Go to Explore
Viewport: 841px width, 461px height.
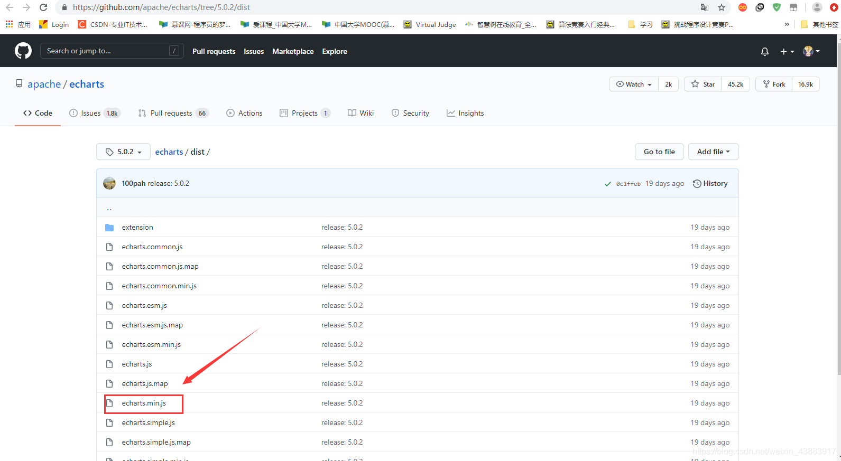click(335, 51)
